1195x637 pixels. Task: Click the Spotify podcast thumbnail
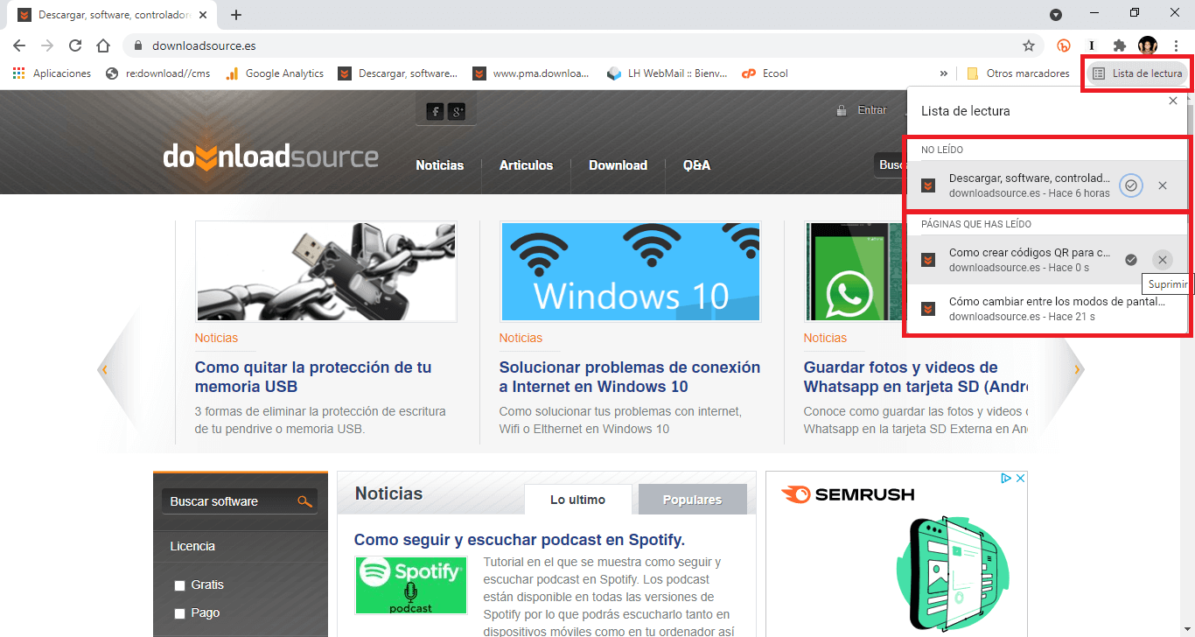pyautogui.click(x=411, y=585)
